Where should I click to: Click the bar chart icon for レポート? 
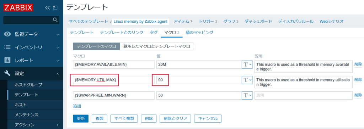8,61
